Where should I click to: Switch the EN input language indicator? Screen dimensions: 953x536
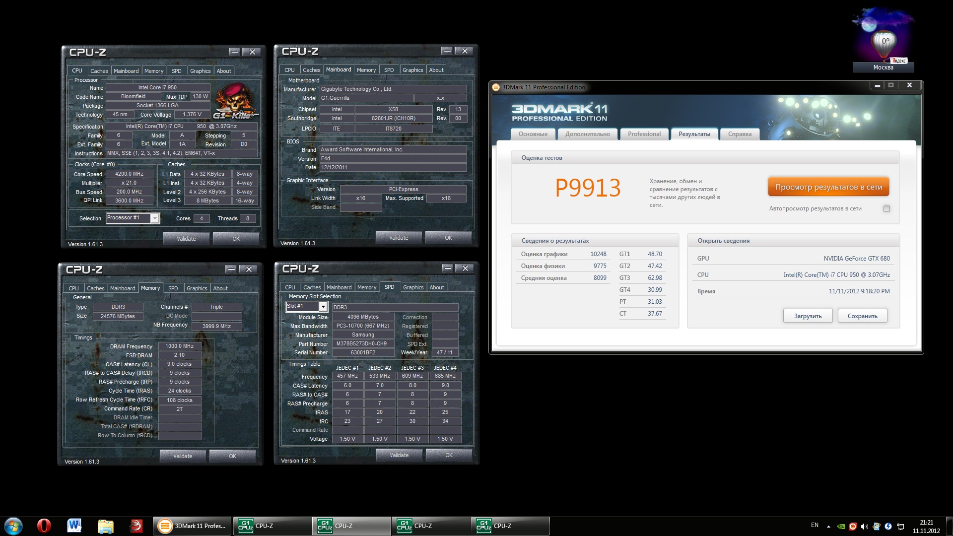coord(815,525)
